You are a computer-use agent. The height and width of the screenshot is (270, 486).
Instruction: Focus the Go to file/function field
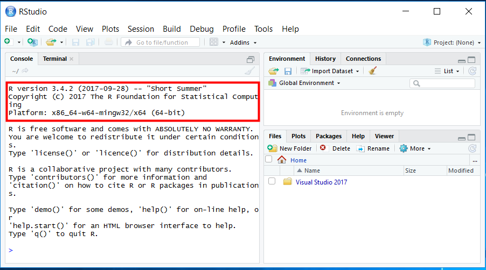(160, 42)
